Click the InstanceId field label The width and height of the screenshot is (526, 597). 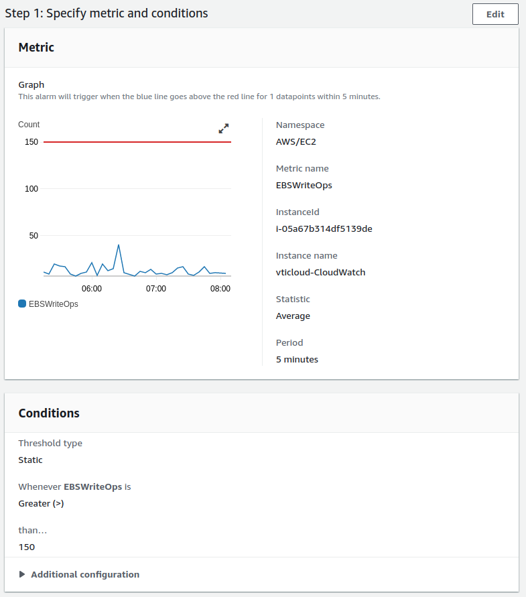pos(298,212)
